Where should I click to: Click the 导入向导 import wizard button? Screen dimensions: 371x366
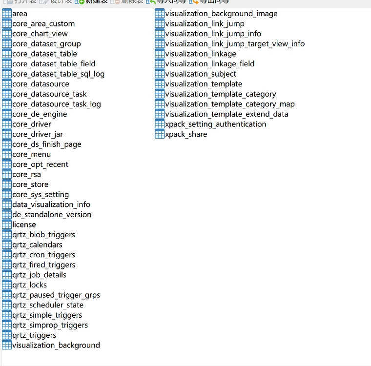pyautogui.click(x=168, y=2)
